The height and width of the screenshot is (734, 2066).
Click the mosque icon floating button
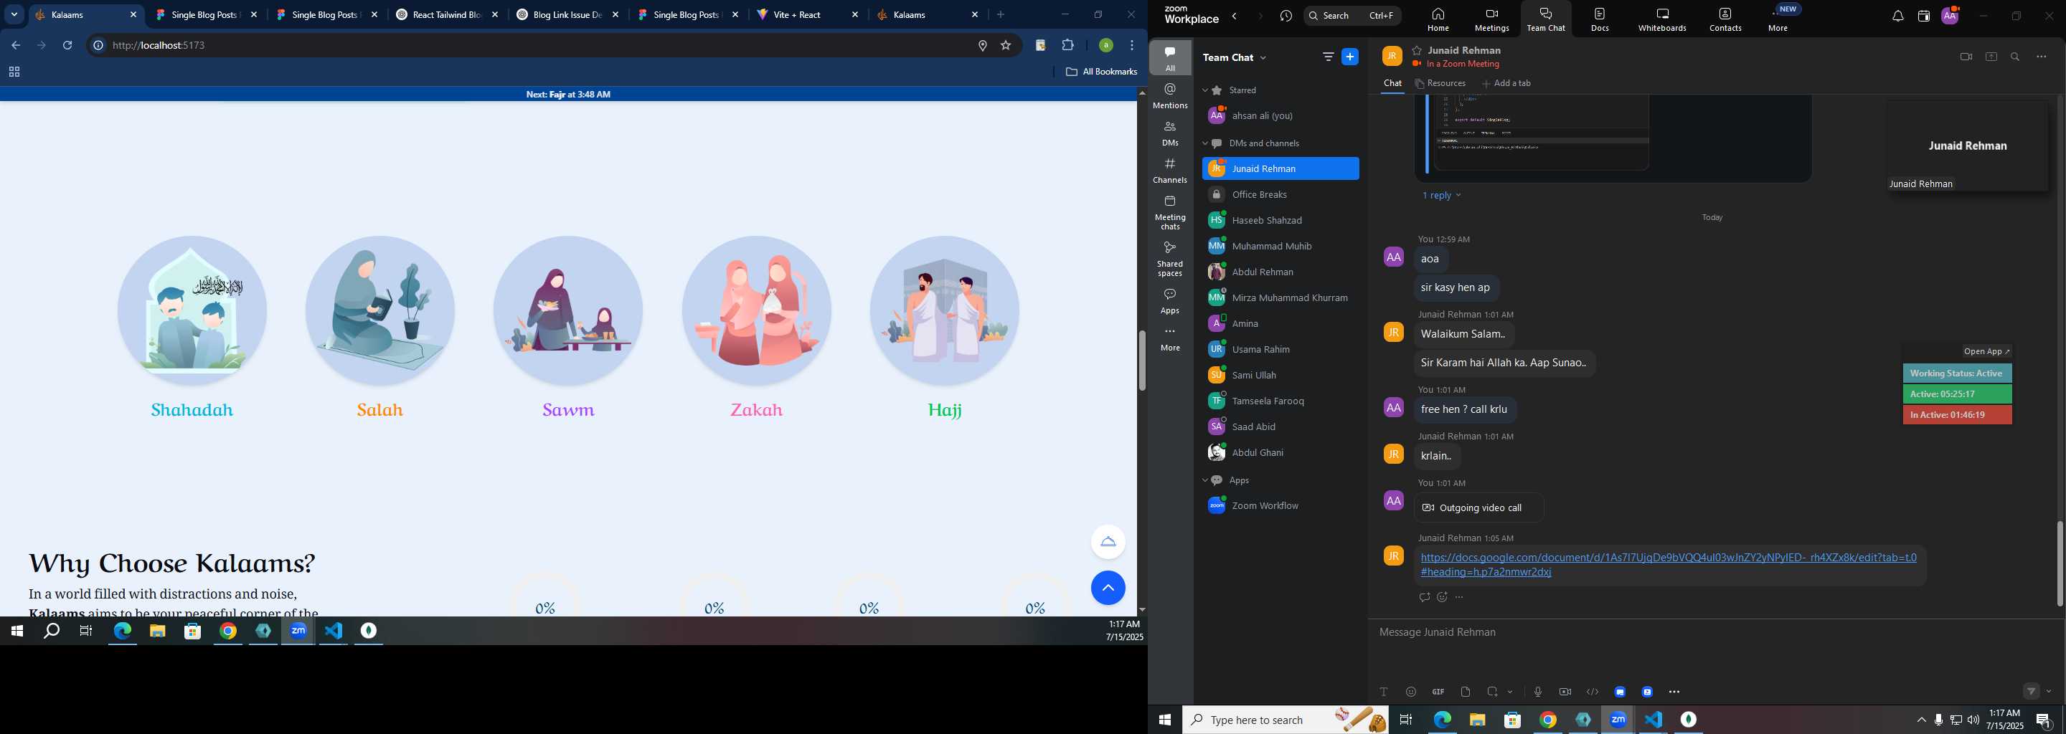click(1108, 542)
